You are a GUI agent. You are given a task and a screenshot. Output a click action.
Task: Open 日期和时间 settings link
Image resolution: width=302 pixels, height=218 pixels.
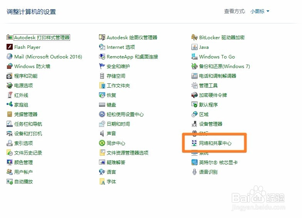tap(118, 124)
